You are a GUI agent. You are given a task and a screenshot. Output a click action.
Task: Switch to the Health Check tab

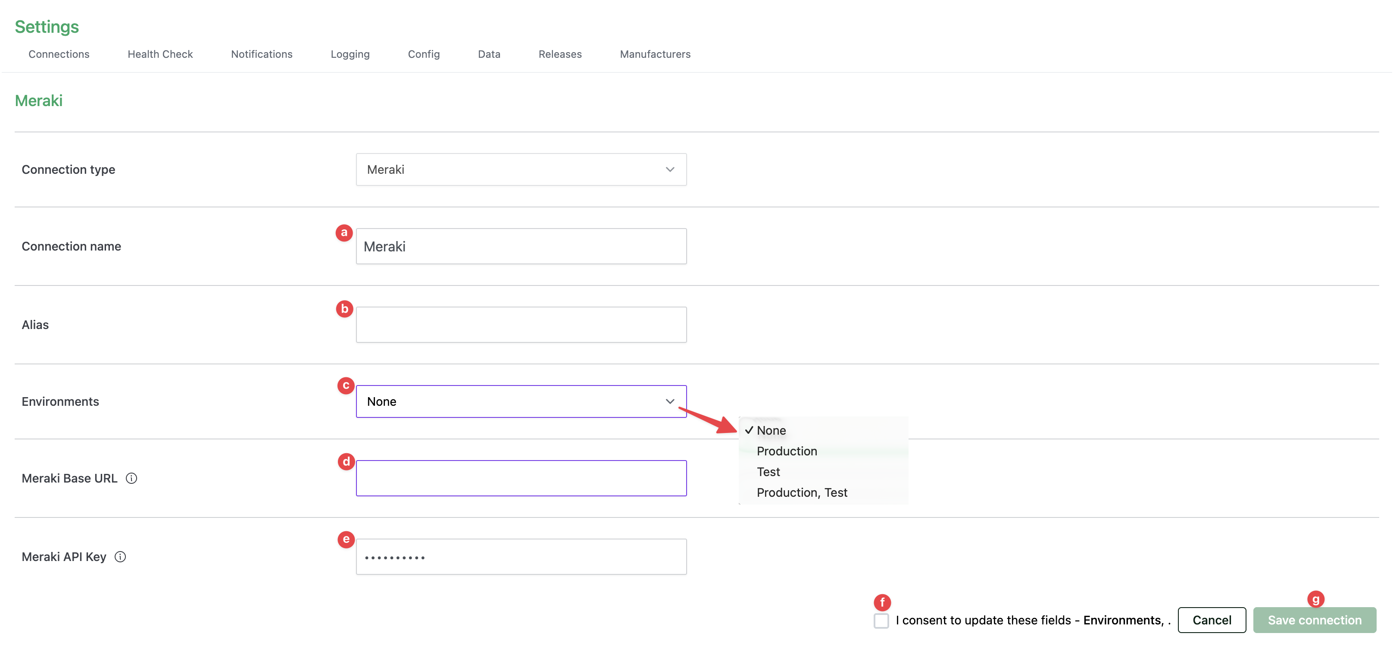160,54
